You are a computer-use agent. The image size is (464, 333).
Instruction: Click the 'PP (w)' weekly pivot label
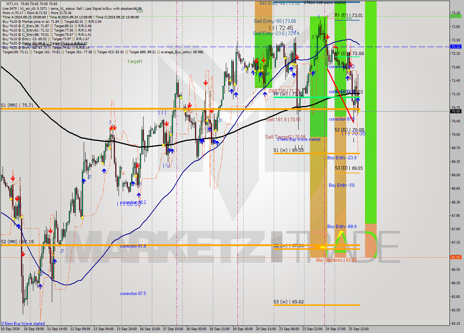click(287, 94)
